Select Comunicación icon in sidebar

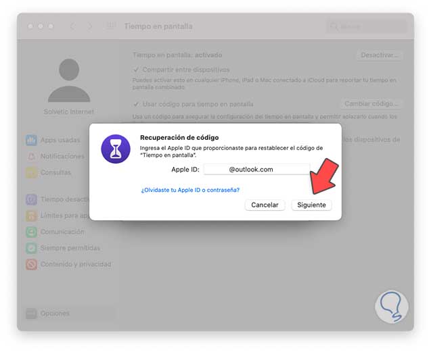[31, 232]
